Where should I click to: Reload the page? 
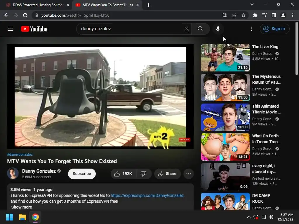point(25,15)
